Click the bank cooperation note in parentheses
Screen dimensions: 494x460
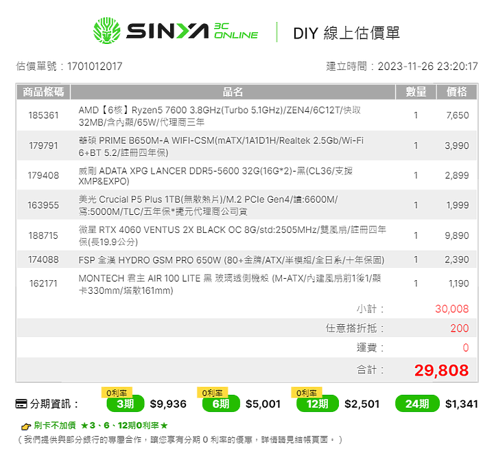coord(180,439)
